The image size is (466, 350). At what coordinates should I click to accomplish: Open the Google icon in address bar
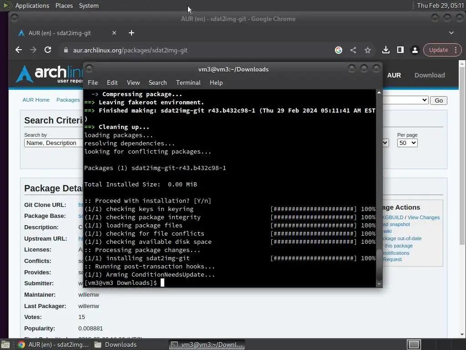click(x=338, y=50)
